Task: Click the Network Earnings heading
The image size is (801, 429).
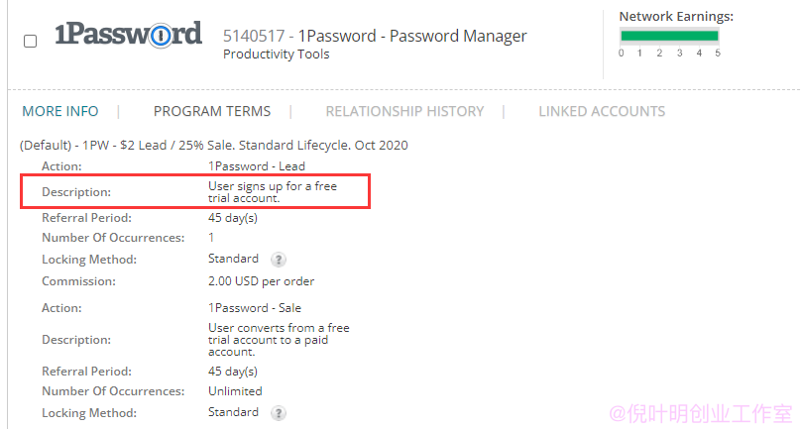Action: 676,16
